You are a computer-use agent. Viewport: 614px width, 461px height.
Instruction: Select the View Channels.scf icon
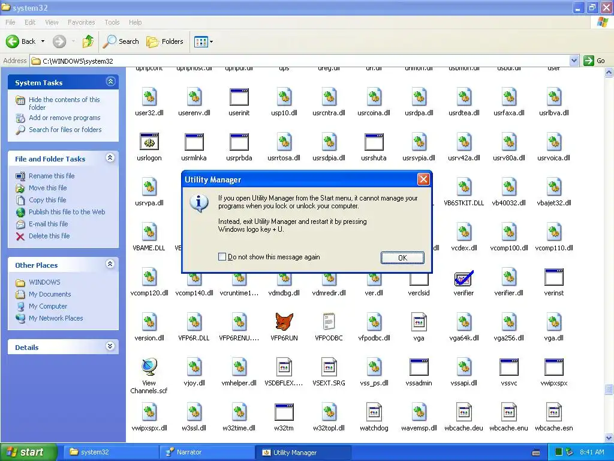pyautogui.click(x=149, y=367)
